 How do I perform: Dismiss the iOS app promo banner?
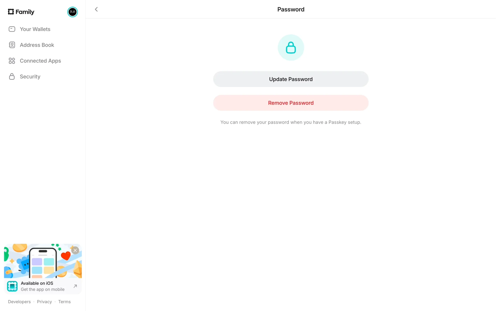(75, 250)
